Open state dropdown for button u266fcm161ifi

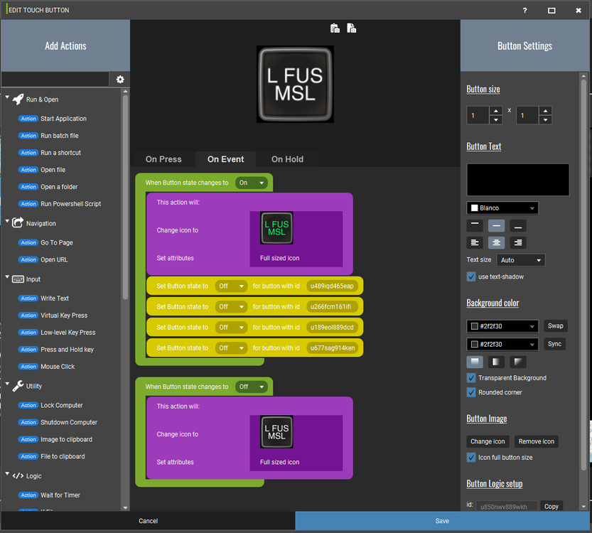(x=232, y=307)
